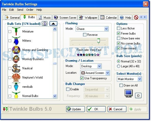Click the Nautical anchor icon

click(x=16, y=68)
